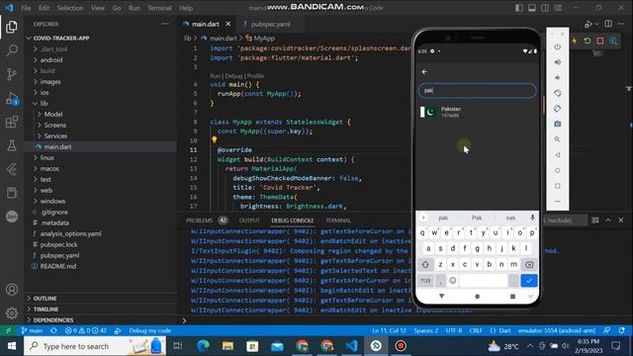Open the Manage gear in activity bar
Image resolution: width=633 pixels, height=356 pixels.
pos(12,312)
